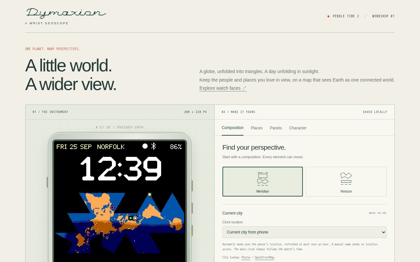Switch to the Composition tab
420x262 pixels.
click(x=233, y=128)
